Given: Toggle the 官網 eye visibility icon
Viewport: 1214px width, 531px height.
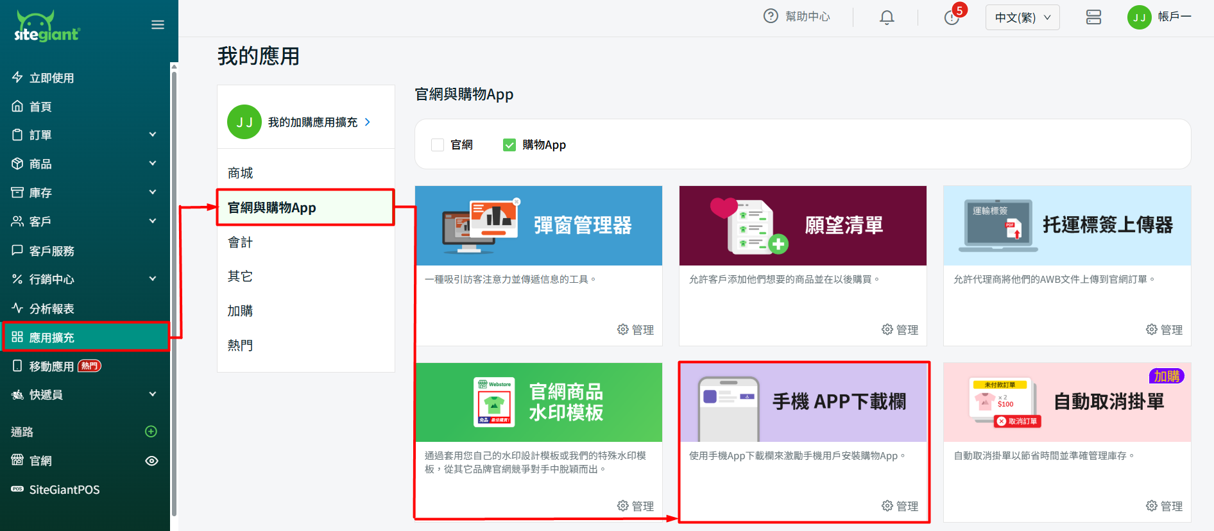Looking at the screenshot, I should pos(151,460).
